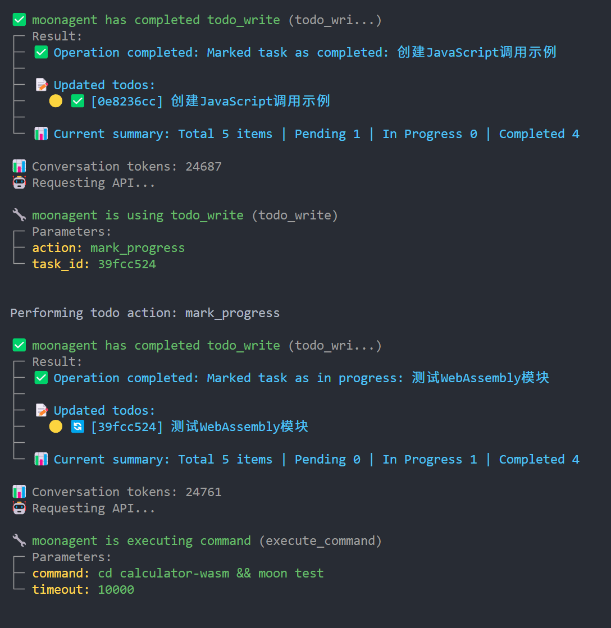The height and width of the screenshot is (628, 611).
Task: Click the wrench icon beside "moonagent is executing command"
Action: (19, 540)
